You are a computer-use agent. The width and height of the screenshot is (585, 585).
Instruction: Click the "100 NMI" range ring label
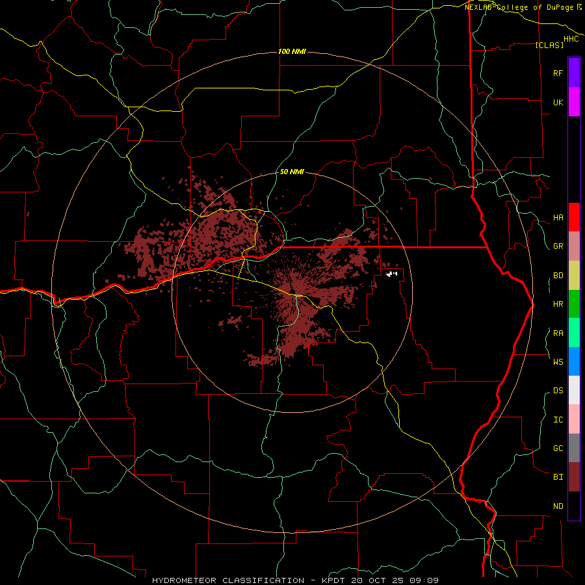[292, 51]
